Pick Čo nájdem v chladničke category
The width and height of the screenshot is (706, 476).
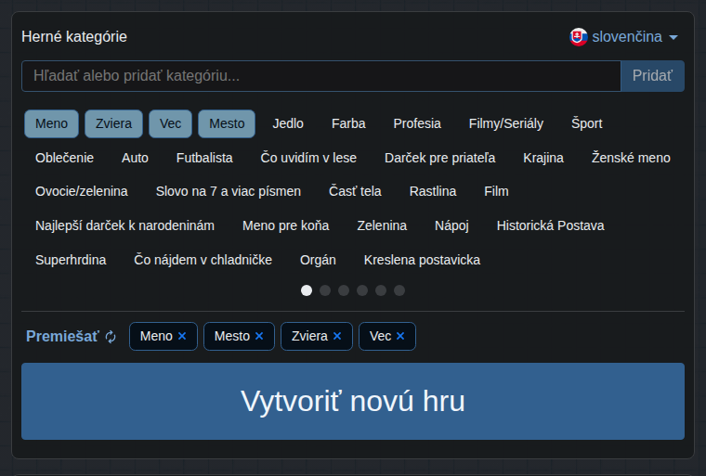click(x=203, y=260)
